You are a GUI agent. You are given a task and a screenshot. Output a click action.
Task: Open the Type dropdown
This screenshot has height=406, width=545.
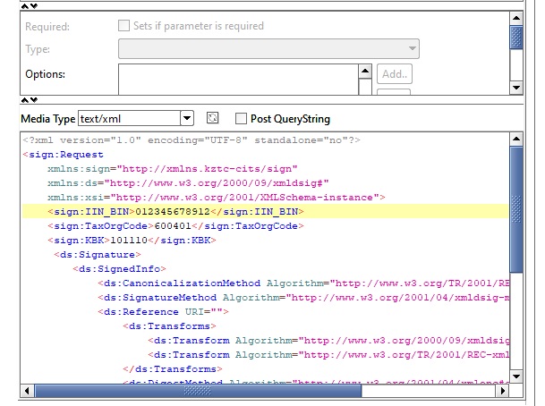click(x=268, y=49)
